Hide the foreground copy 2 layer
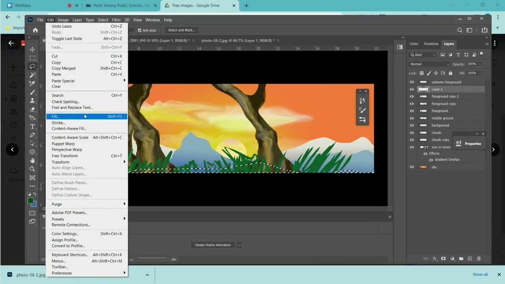 412,96
